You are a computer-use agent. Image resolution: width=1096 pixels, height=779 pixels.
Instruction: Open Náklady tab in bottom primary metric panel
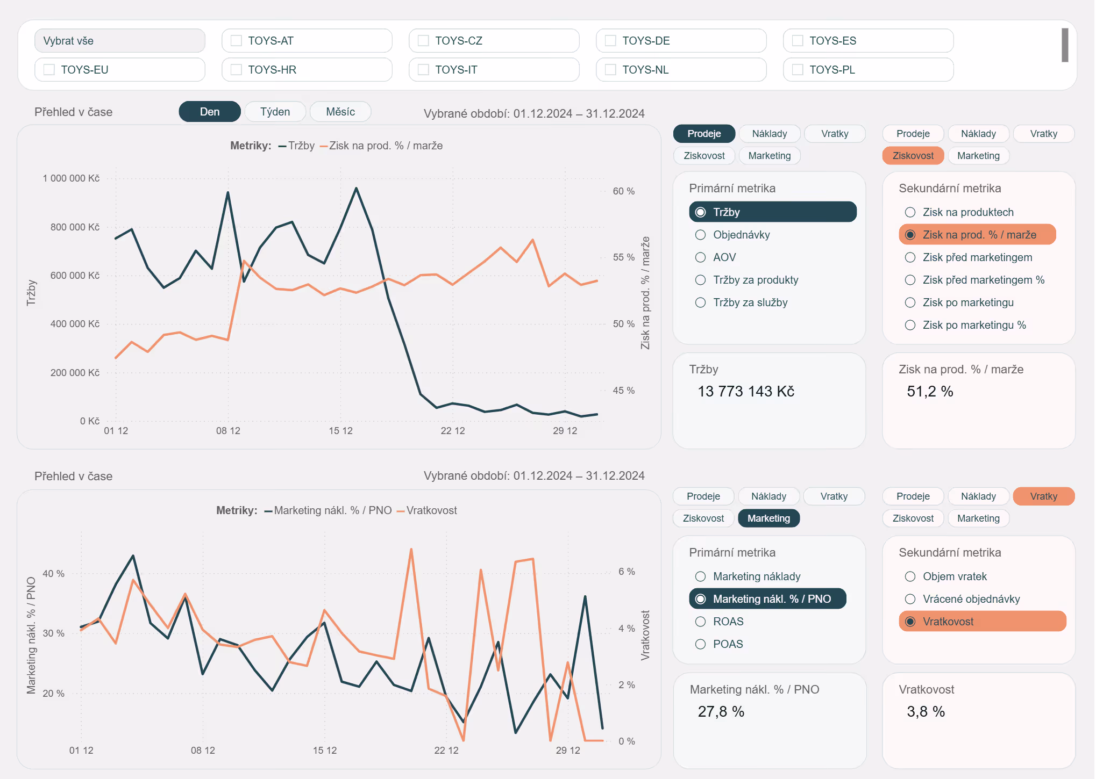tap(769, 496)
